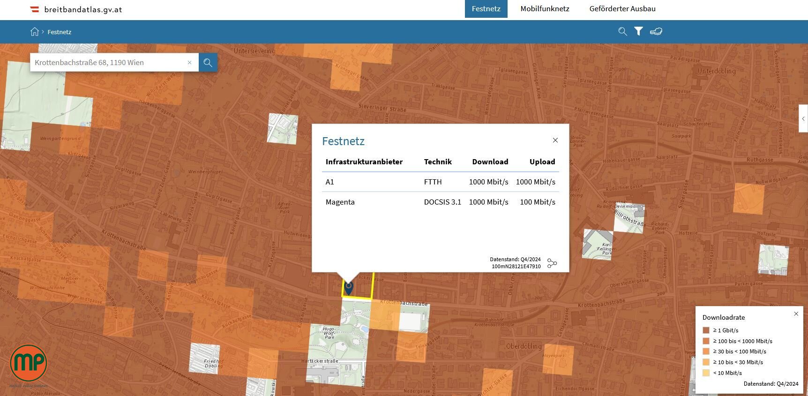This screenshot has width=808, height=396.
Task: Click the < 10 Mbit/s legend swatch
Action: click(x=706, y=373)
